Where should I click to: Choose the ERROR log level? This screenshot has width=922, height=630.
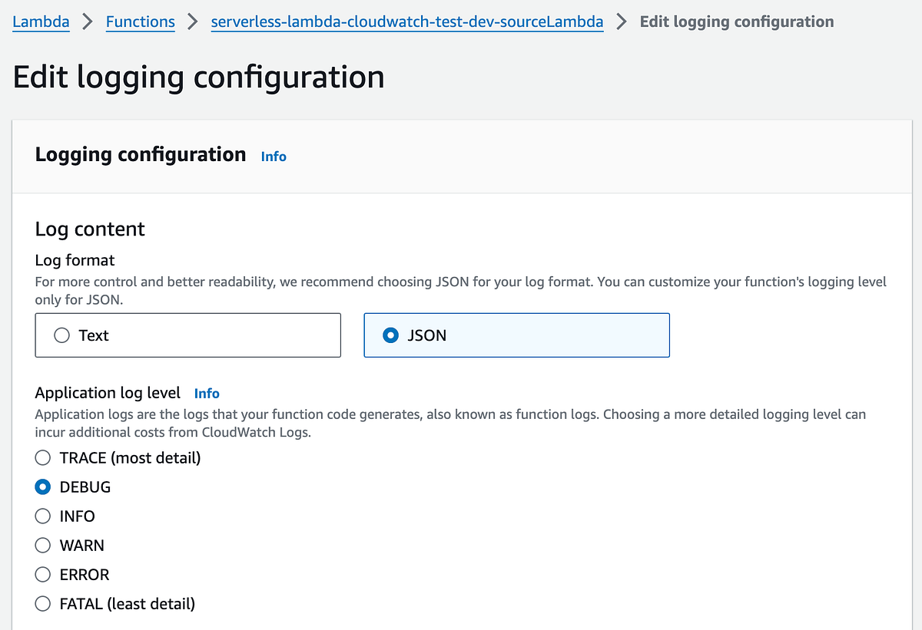pos(42,574)
